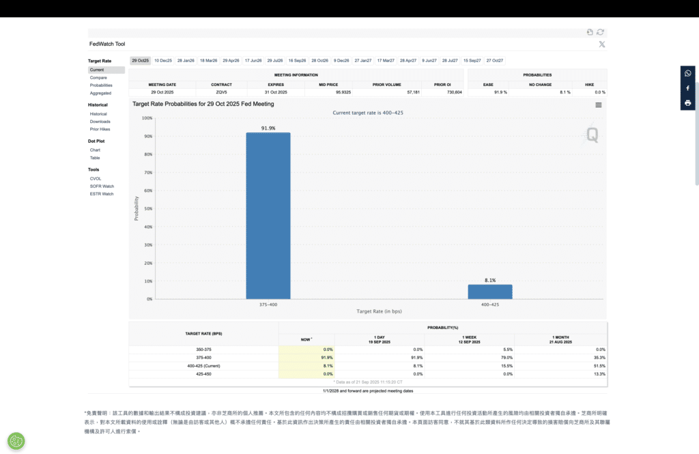Image resolution: width=699 pixels, height=454 pixels.
Task: Open Compare under Target Rate
Action: pyautogui.click(x=98, y=78)
